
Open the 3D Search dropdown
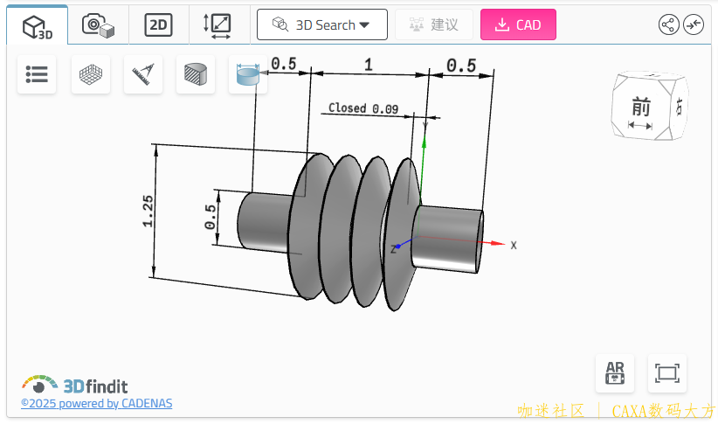pyautogui.click(x=322, y=24)
